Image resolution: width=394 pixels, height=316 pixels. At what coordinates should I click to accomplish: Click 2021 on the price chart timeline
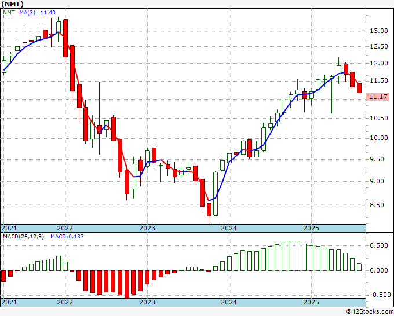(9, 228)
